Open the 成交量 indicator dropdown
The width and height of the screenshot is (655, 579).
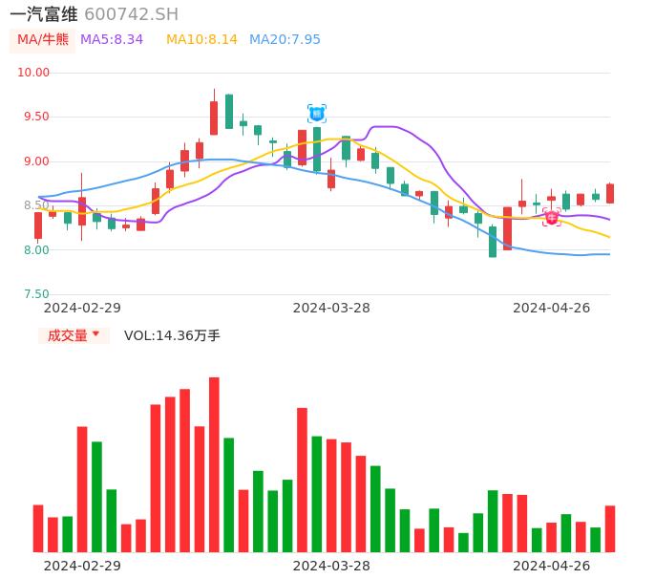pyautogui.click(x=74, y=335)
